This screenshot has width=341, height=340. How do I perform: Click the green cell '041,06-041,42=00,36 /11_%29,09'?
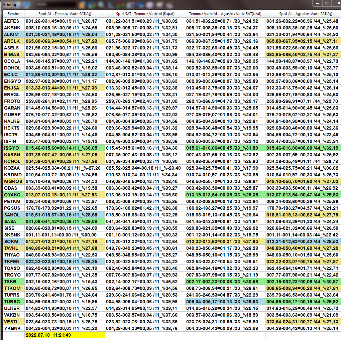(65, 221)
